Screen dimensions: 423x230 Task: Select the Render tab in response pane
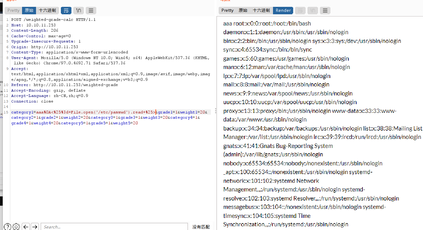click(x=283, y=10)
